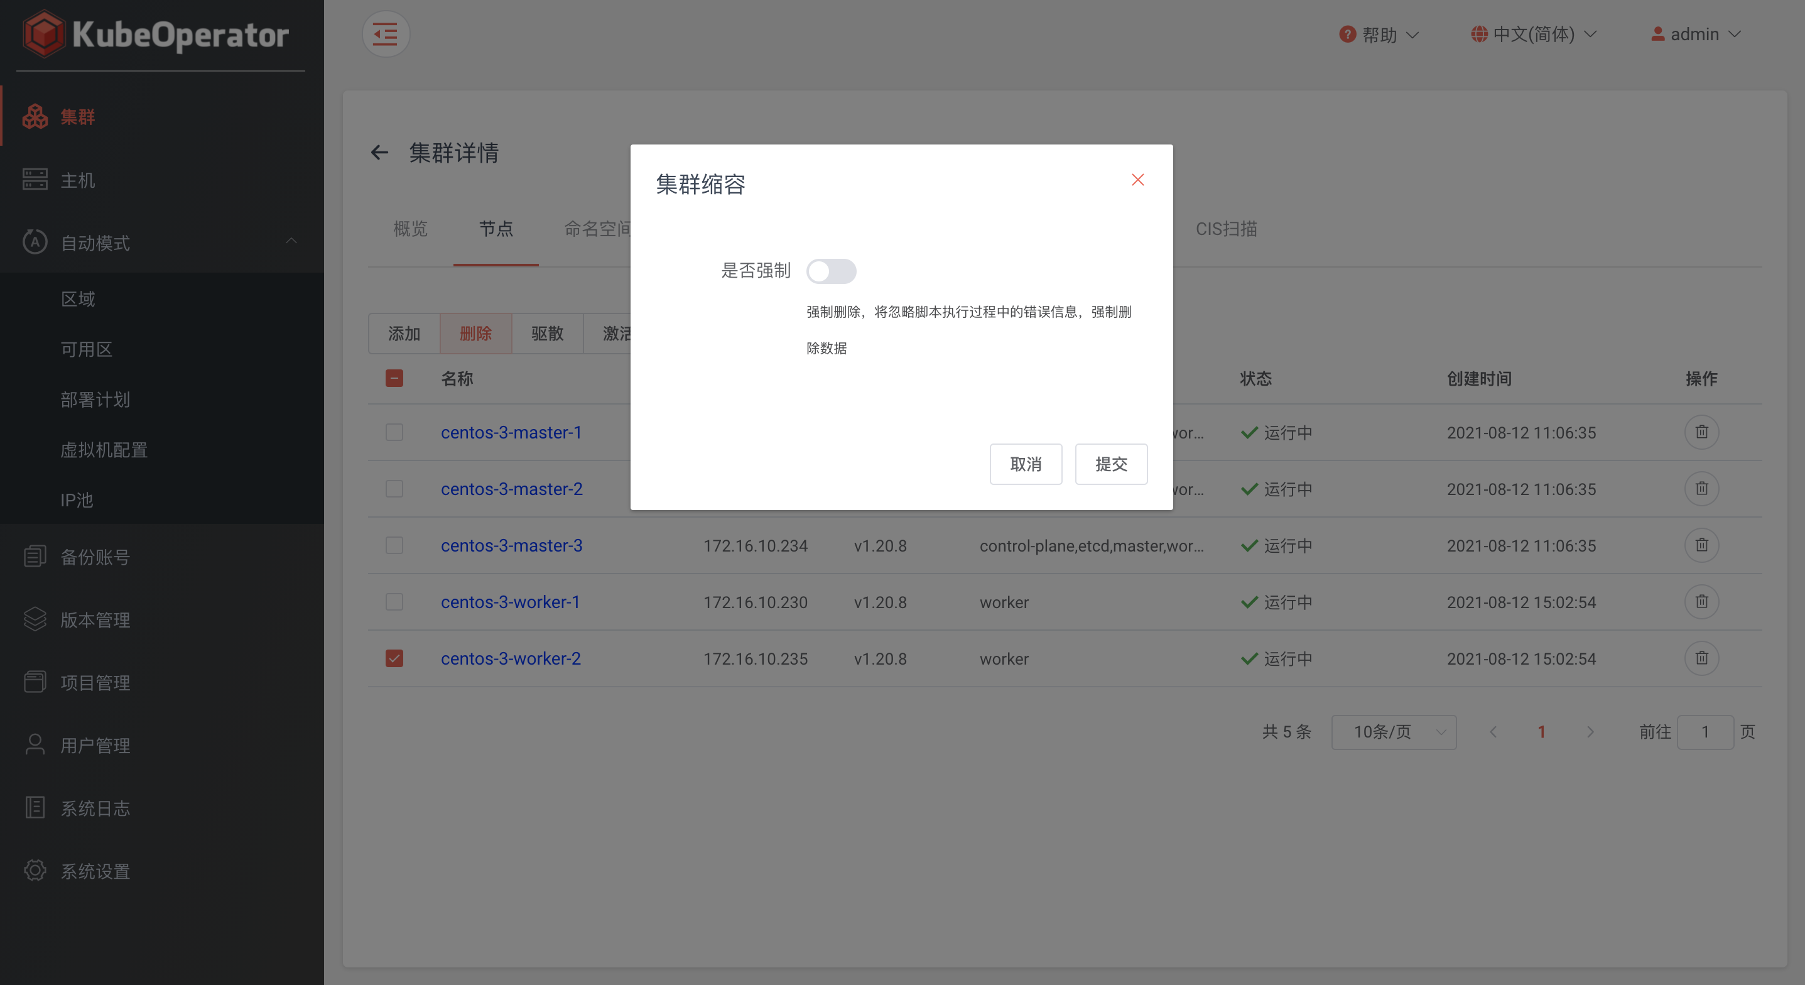Open 系统设置 in the sidebar
1805x985 pixels.
click(x=95, y=871)
